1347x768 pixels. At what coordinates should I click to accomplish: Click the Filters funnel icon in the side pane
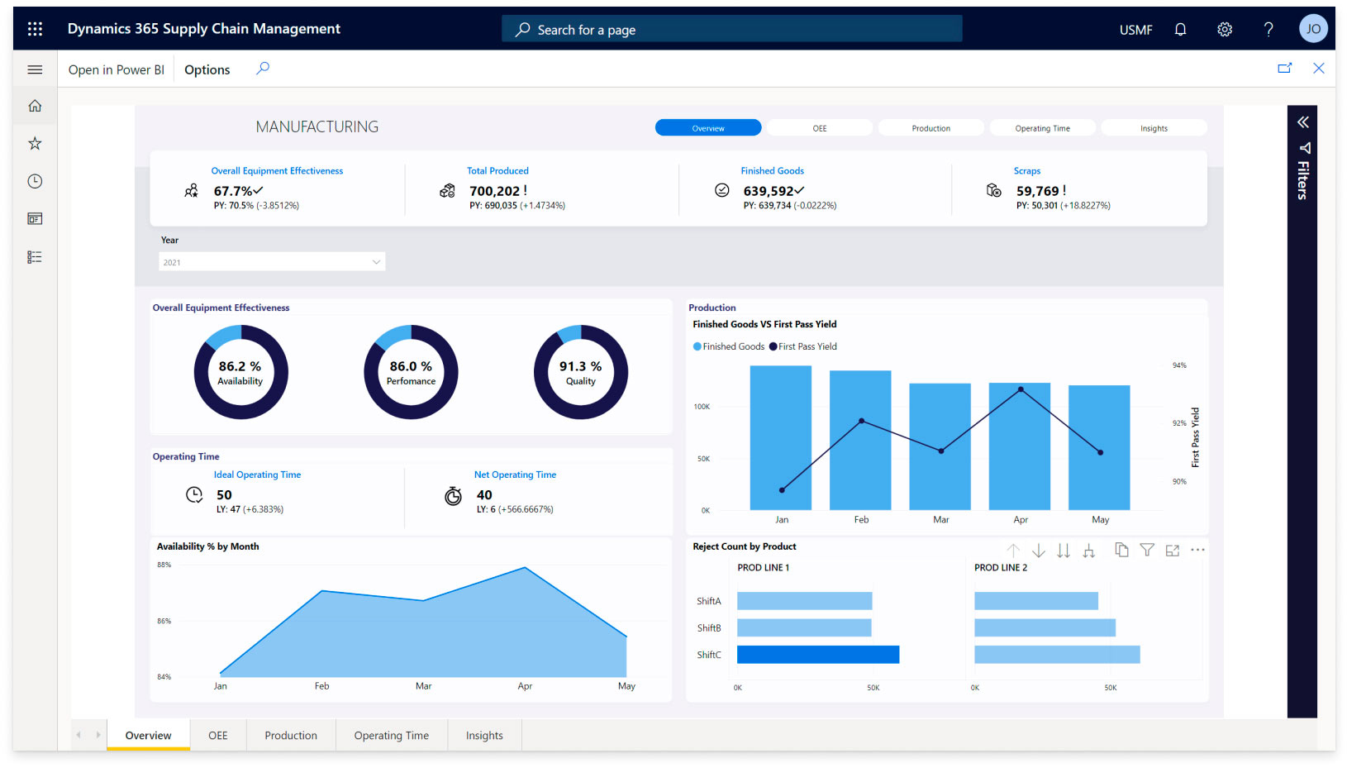1305,148
